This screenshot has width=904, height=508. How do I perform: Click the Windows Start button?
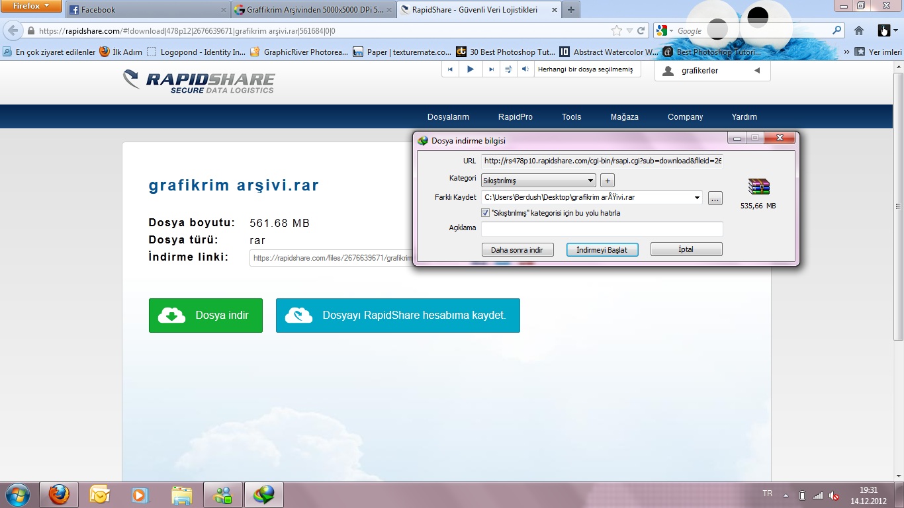[x=17, y=495]
